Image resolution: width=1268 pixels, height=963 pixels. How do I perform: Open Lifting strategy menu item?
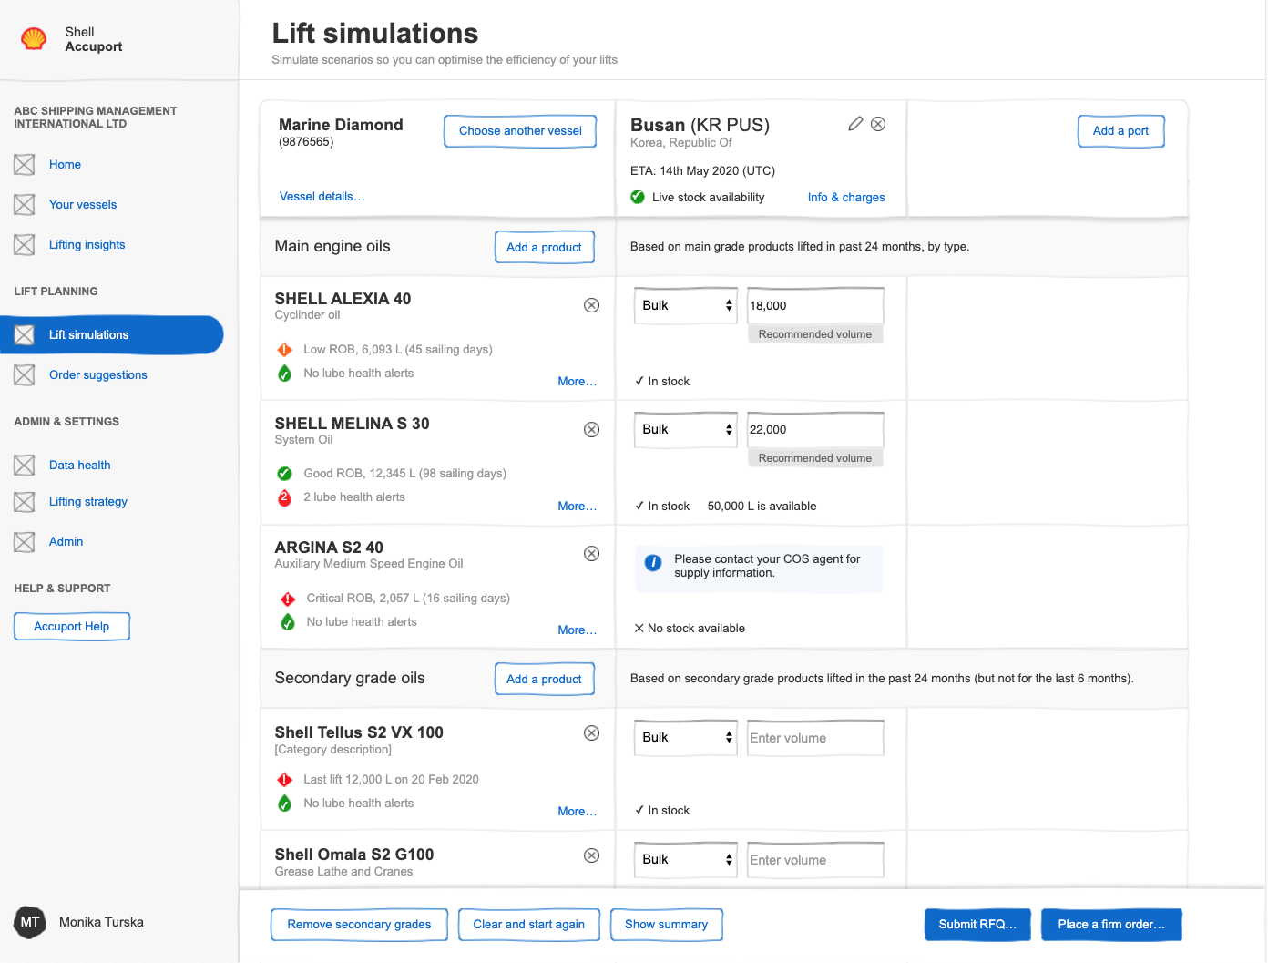point(88,502)
